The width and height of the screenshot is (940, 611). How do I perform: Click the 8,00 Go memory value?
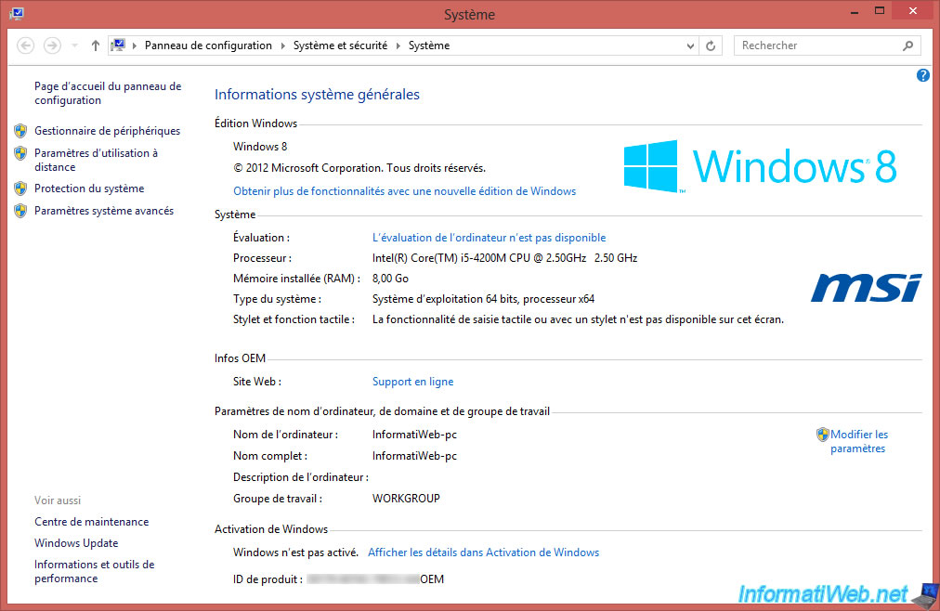click(x=390, y=279)
